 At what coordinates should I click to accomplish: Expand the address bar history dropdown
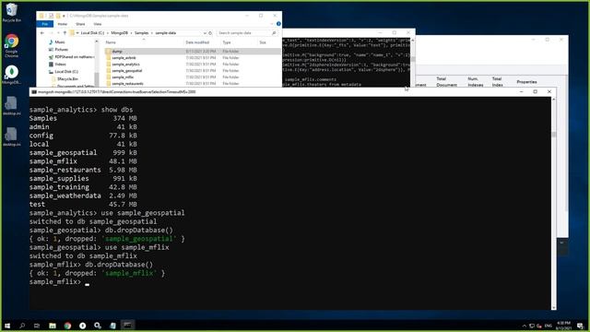pyautogui.click(x=205, y=33)
